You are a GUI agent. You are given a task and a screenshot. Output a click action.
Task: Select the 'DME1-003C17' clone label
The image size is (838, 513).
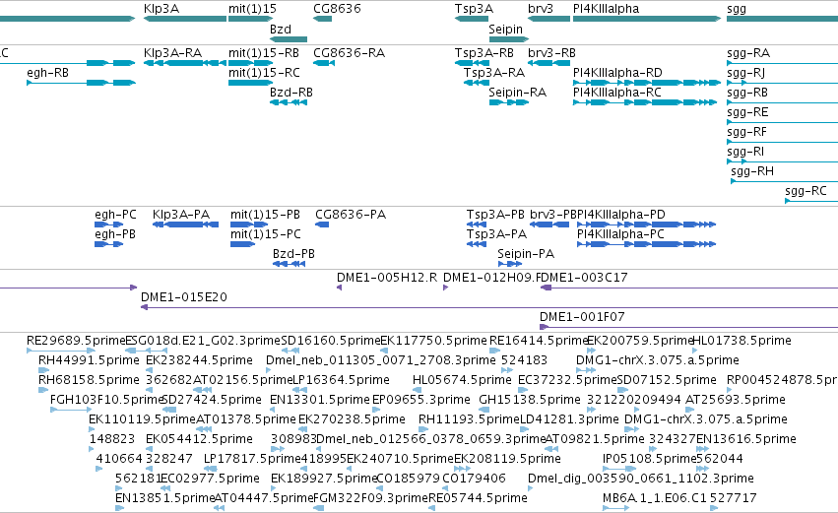(585, 278)
